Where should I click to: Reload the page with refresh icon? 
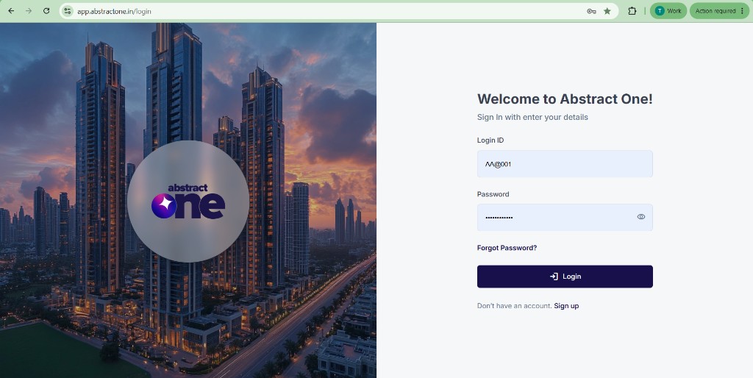pos(46,10)
